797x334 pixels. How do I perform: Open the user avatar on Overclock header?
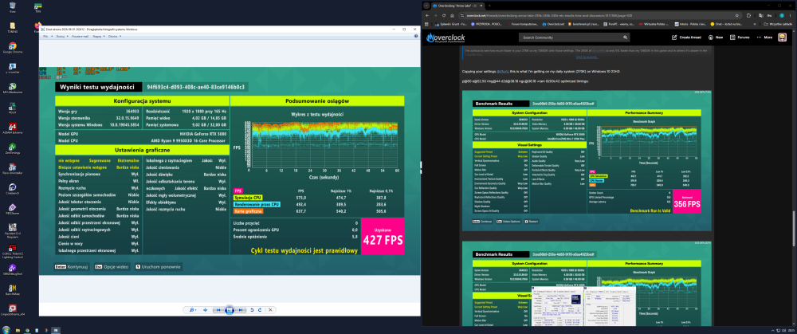(783, 37)
